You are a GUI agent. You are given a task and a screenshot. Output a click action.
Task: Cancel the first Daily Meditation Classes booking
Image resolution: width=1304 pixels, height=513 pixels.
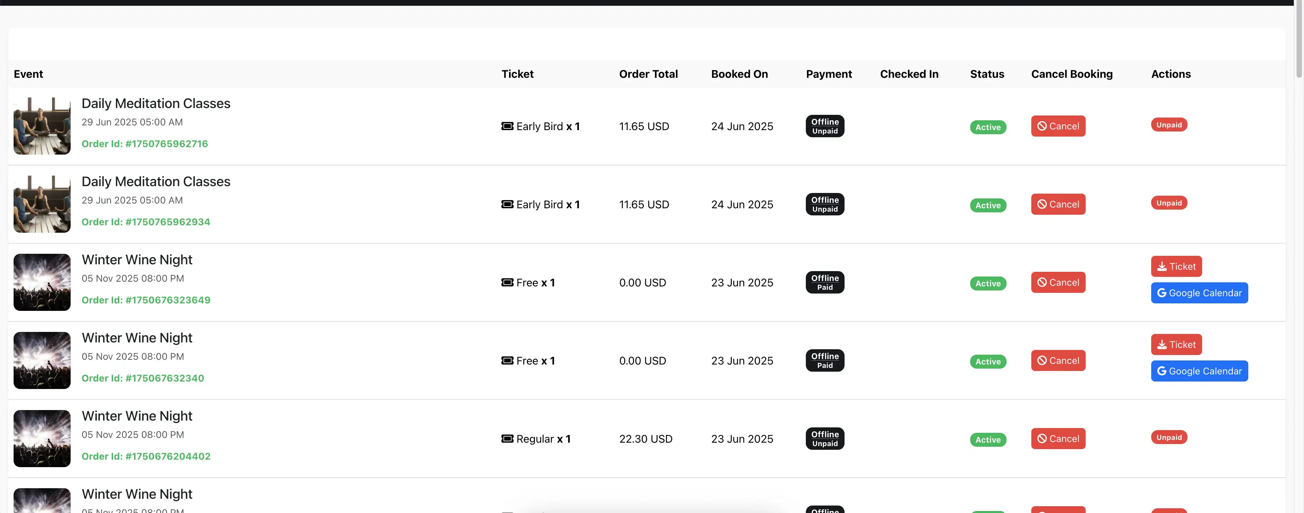(1058, 126)
